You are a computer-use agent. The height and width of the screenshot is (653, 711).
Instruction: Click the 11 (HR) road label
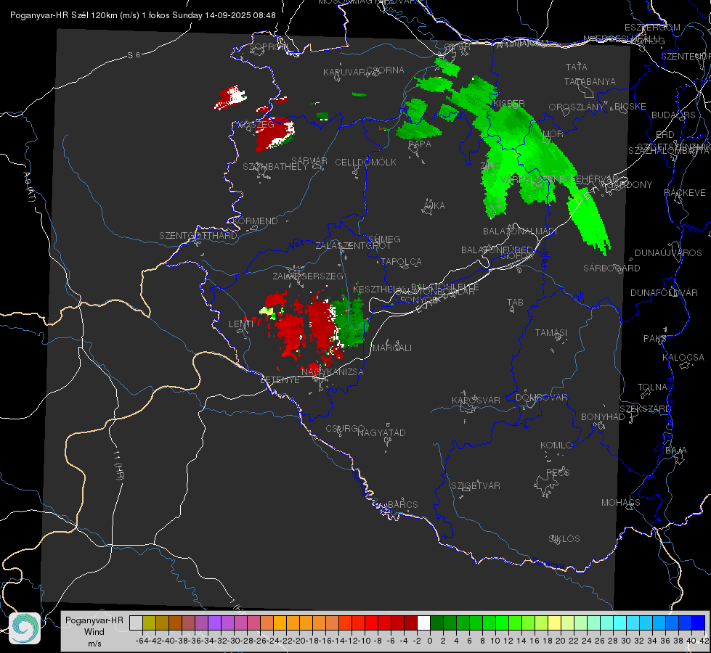pos(118,464)
